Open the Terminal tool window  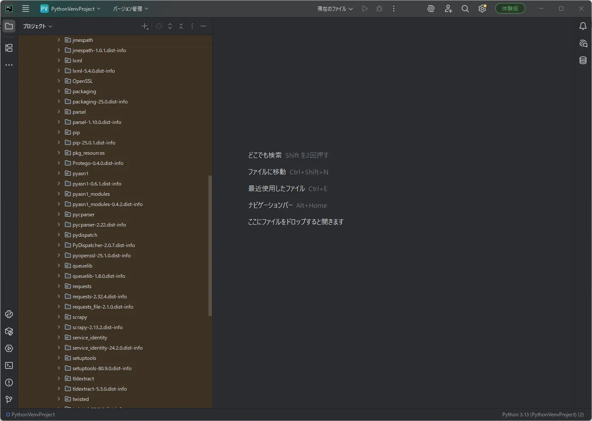point(9,365)
